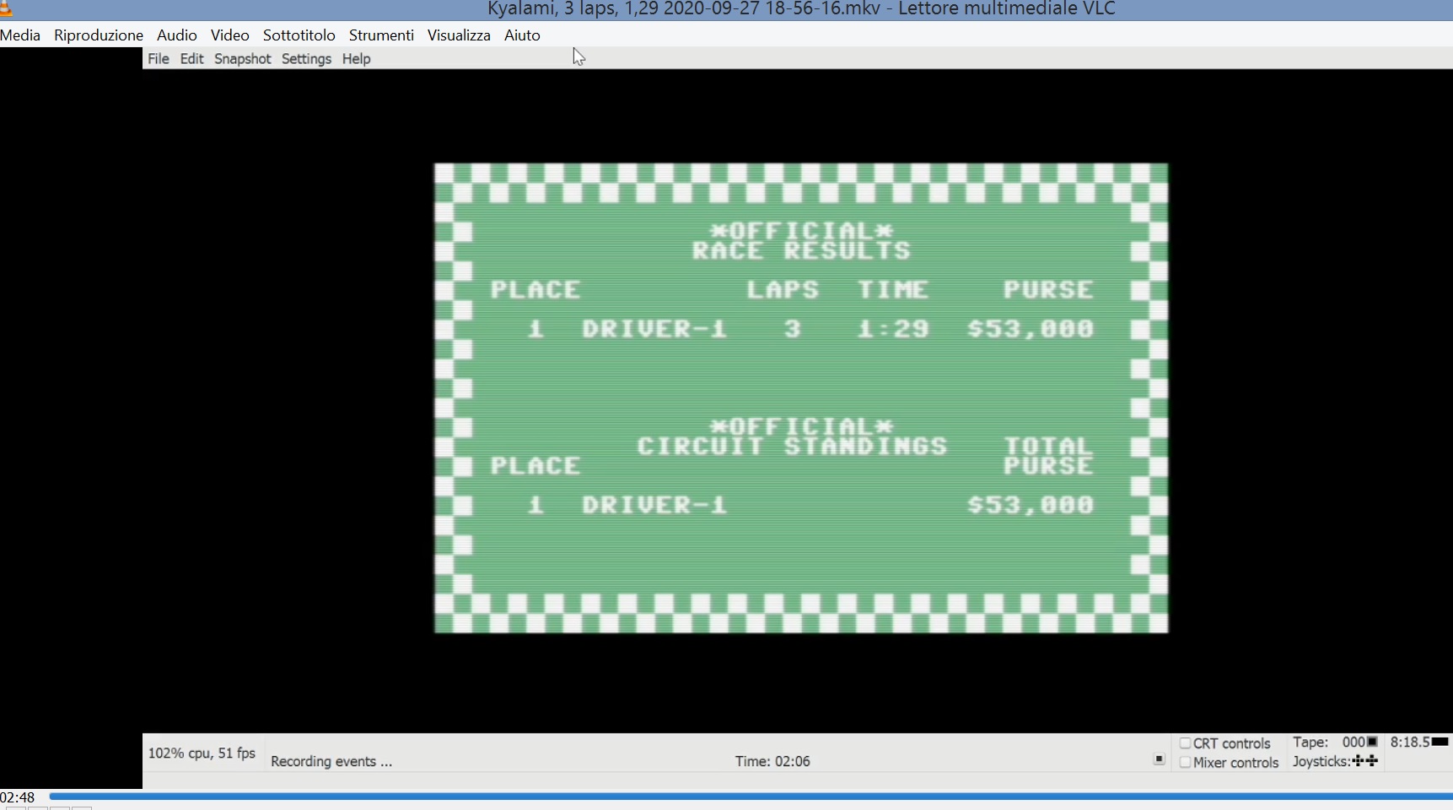The width and height of the screenshot is (1453, 810).
Task: Click the VLC cone icon in title bar
Action: tap(6, 9)
